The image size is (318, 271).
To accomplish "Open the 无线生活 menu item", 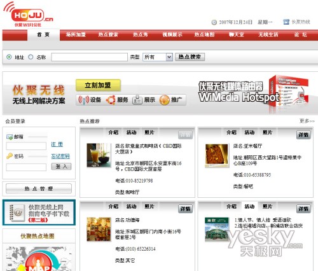I will point(268,34).
